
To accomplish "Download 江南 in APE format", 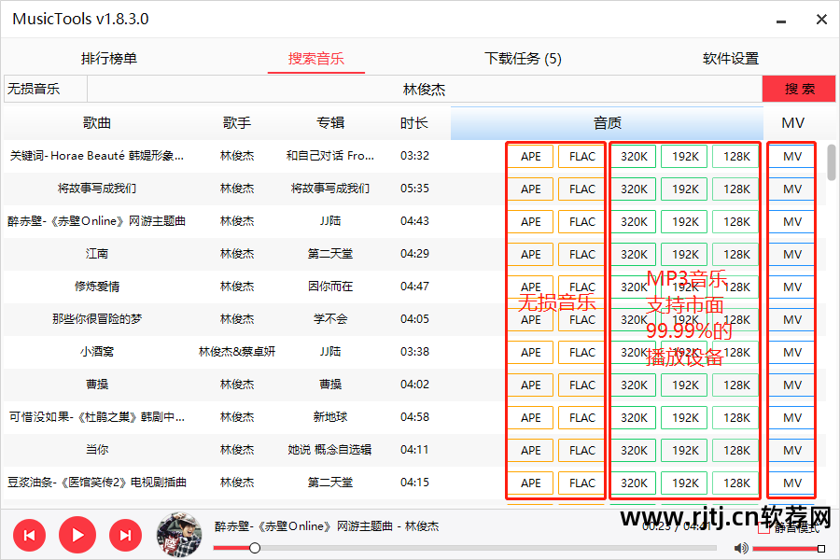I will click(530, 254).
